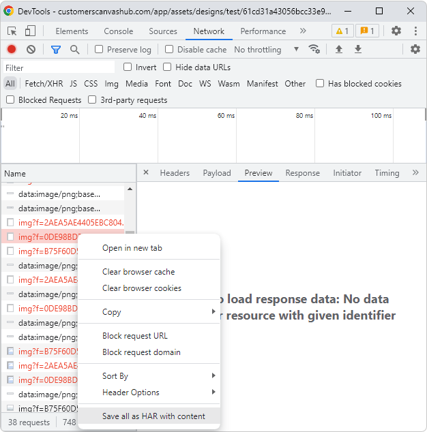Tick the Invert filter checkbox

pyautogui.click(x=128, y=67)
